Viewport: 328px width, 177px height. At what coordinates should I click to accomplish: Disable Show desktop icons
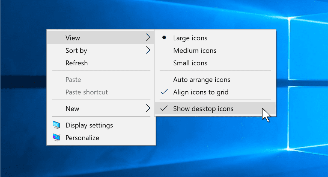(x=203, y=108)
